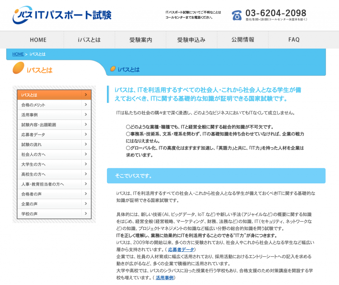This screenshot has height=285, width=339.
Task: Click the chevron on the 高校生の方へ row
Action: coord(86,174)
